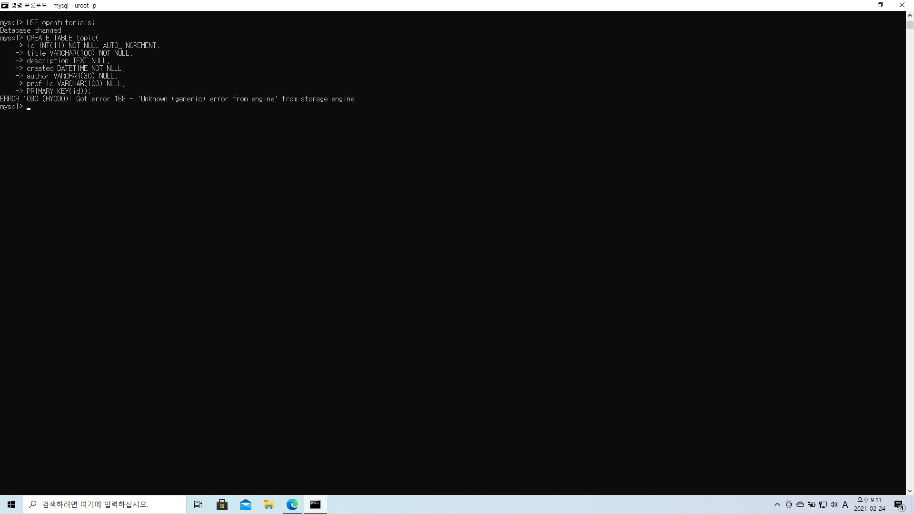Open Task View from the taskbar
Image resolution: width=914 pixels, height=514 pixels.
tap(198, 504)
